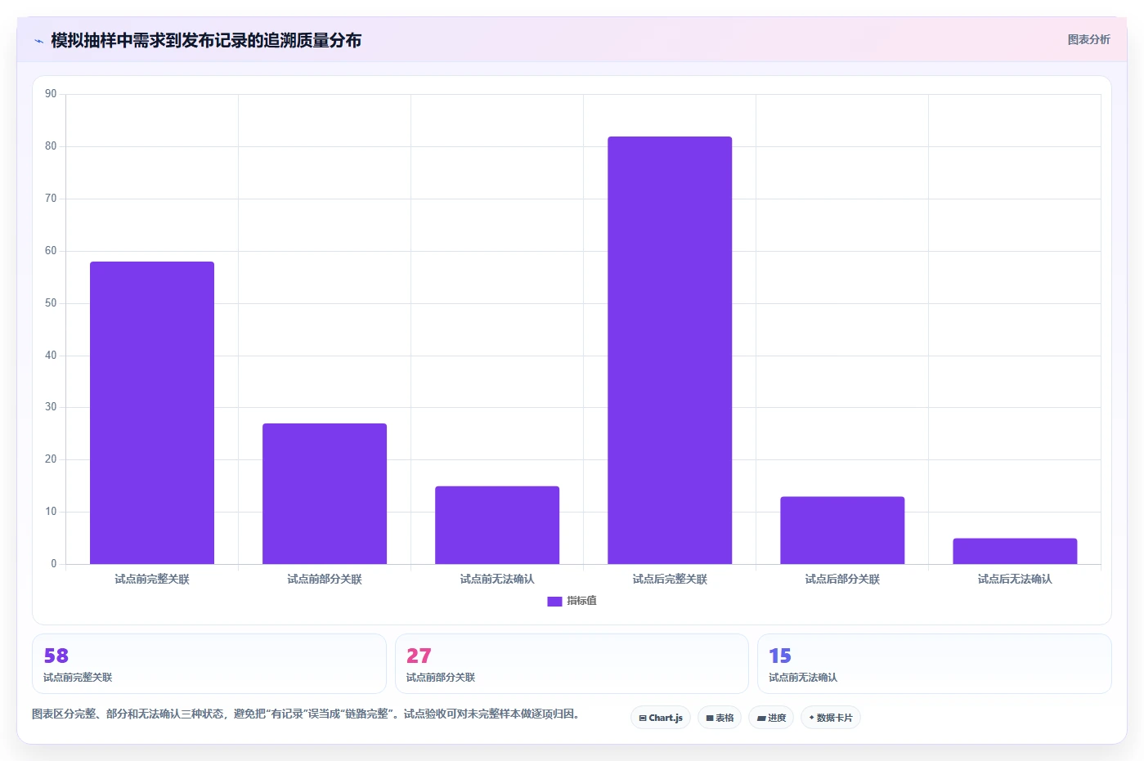Toggle the 指标值 legend color swatch
1144x761 pixels.
pos(554,601)
